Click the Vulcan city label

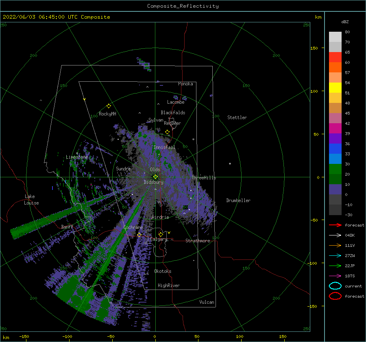coord(207,302)
